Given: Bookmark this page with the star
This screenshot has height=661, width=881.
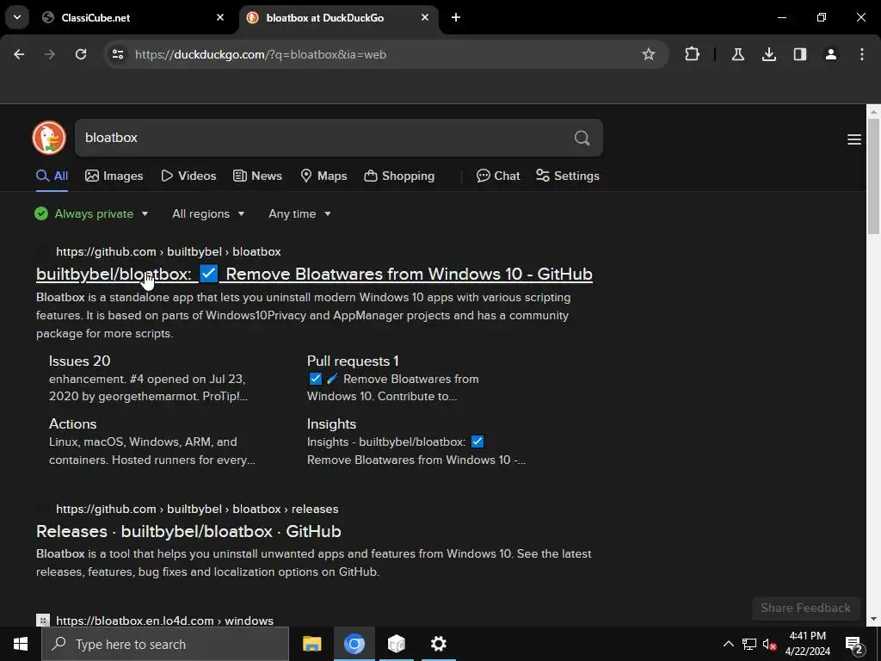Looking at the screenshot, I should click(x=649, y=54).
